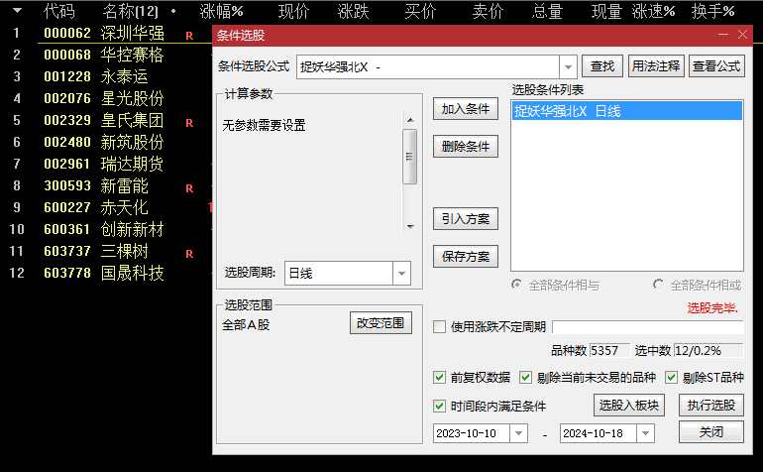Minimize the 条件选股 dialog
The height and width of the screenshot is (472, 763).
point(723,35)
